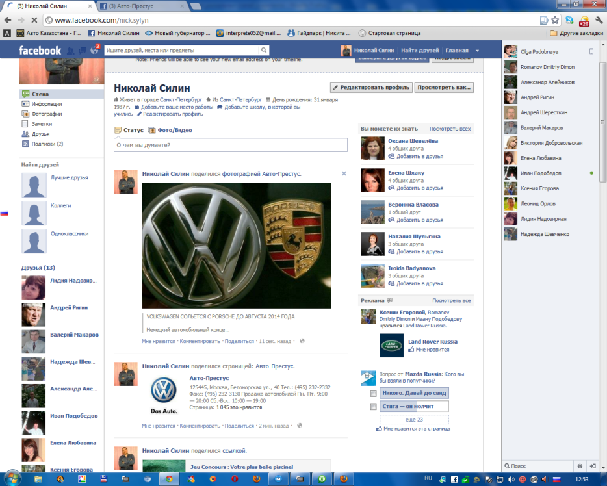607x486 pixels.
Task: Select Статус composer tab
Action: [x=129, y=130]
